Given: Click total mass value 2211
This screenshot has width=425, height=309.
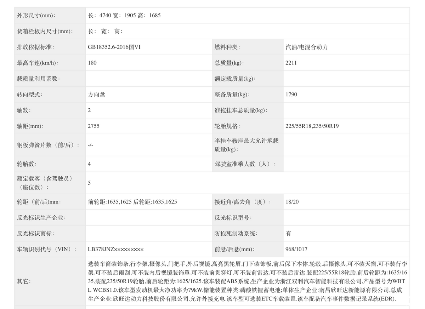Looking at the screenshot, I should [x=291, y=63].
